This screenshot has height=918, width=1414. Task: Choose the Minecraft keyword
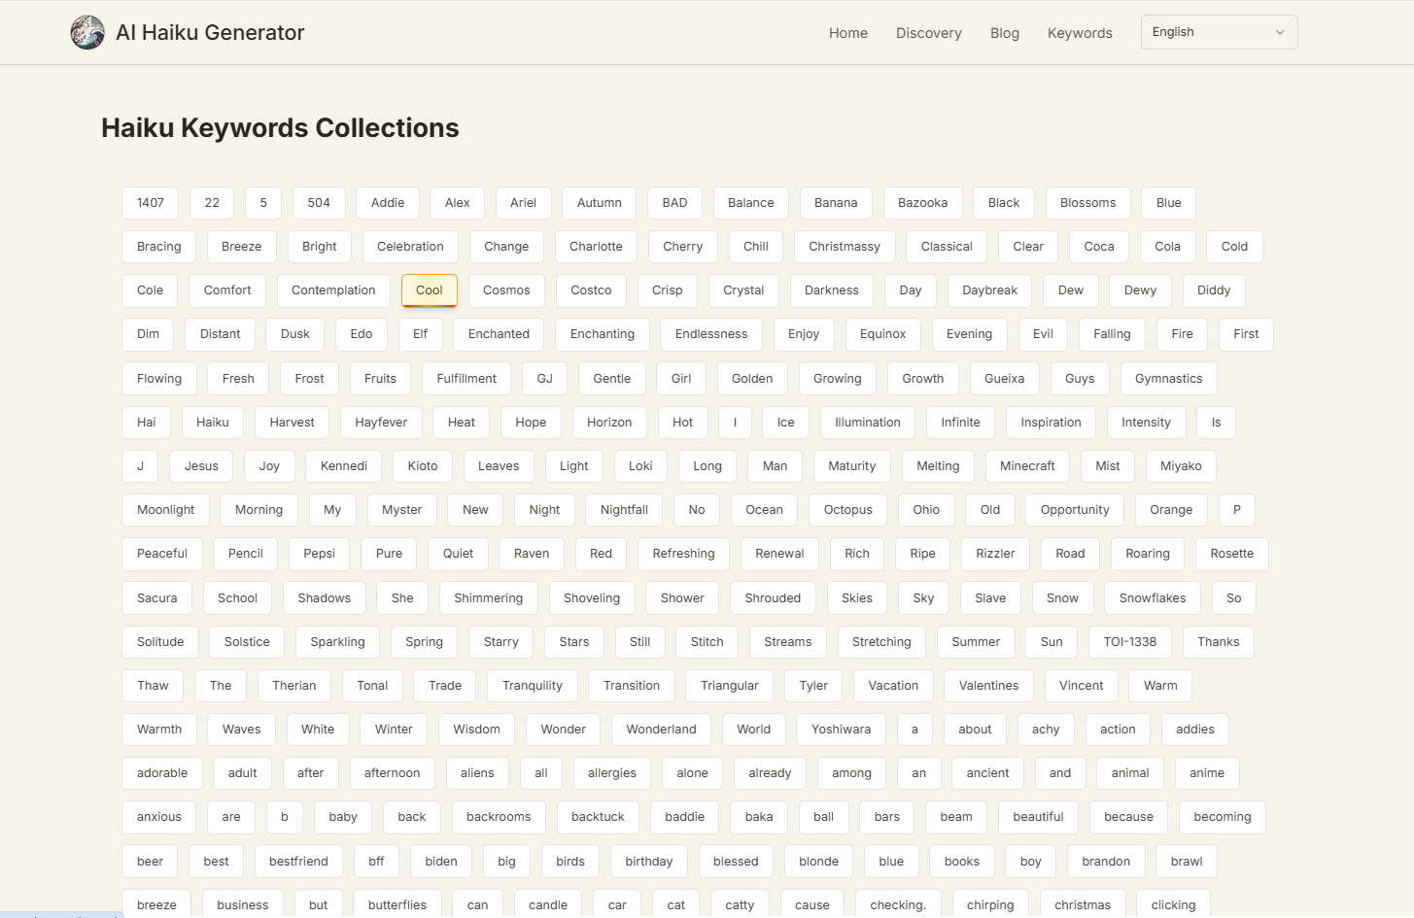click(1027, 466)
